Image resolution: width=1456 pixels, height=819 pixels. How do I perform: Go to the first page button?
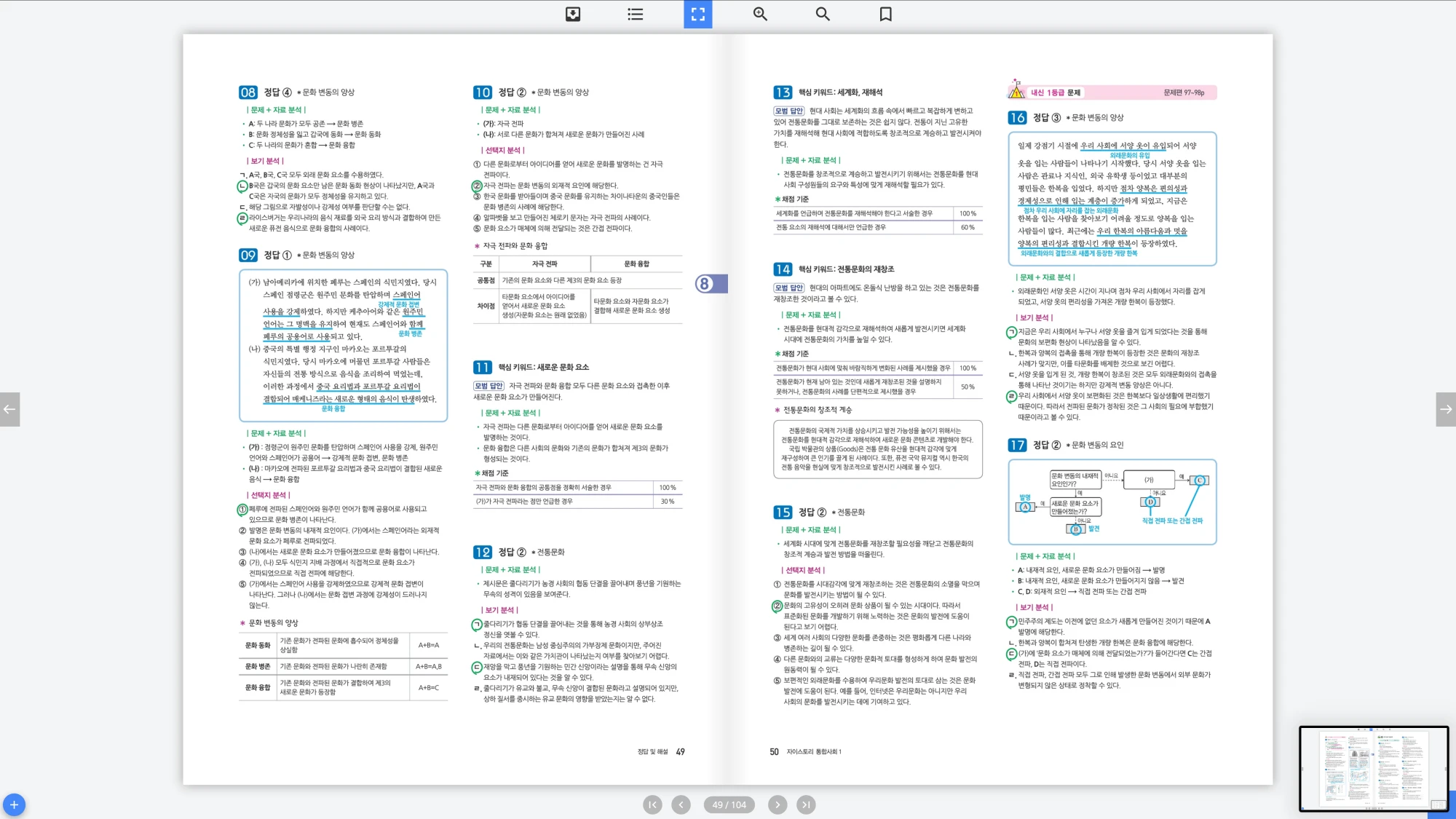pyautogui.click(x=652, y=804)
